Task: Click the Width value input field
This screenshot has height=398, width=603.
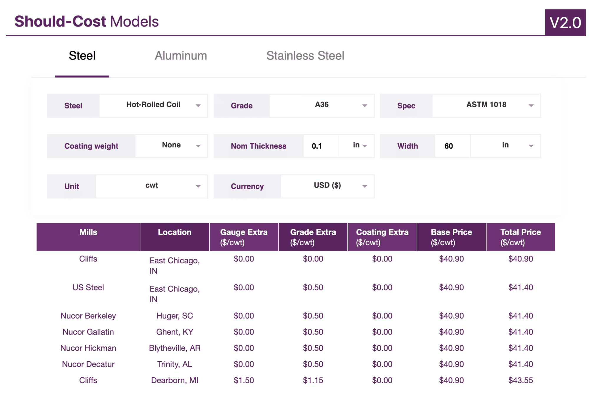Action: coord(452,146)
